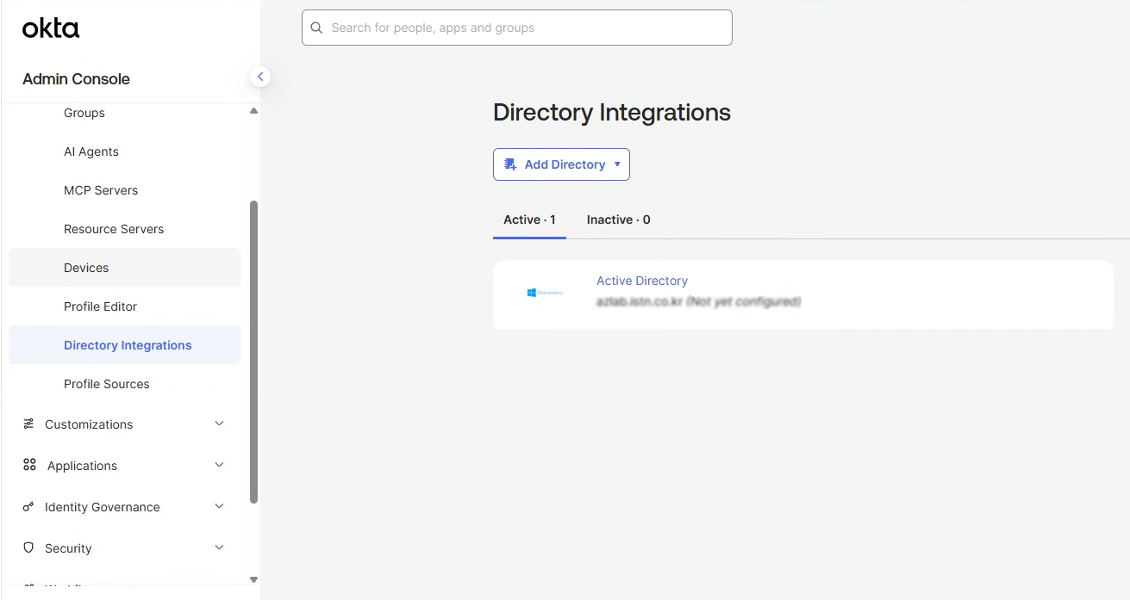Click the sidebar vertical scrollbar thumb
Viewport: 1130px width, 600px height.
[253, 351]
